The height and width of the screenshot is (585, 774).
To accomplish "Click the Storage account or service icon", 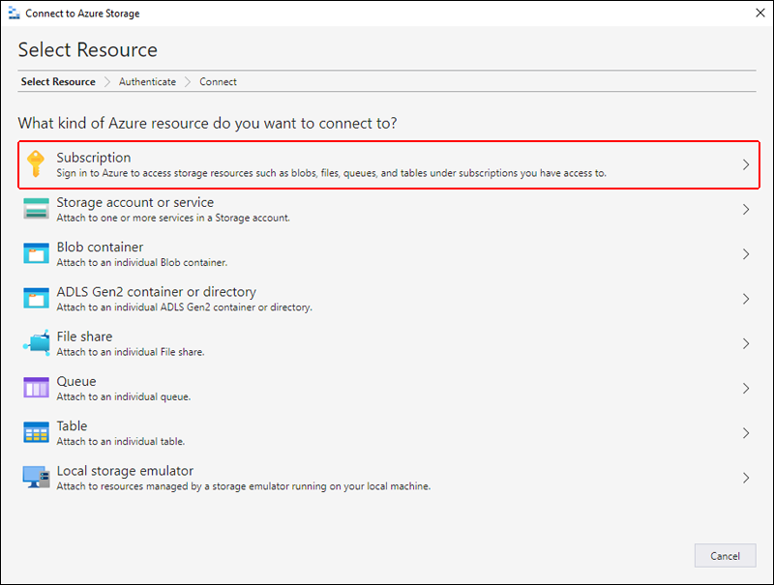I will [x=36, y=209].
